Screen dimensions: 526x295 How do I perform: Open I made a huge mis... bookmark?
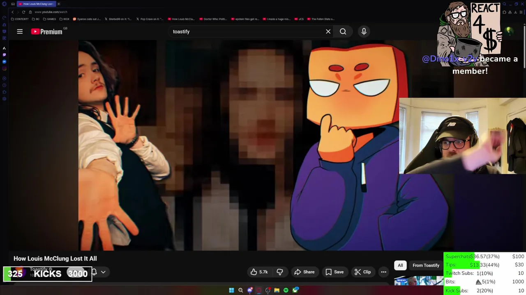coord(277,19)
